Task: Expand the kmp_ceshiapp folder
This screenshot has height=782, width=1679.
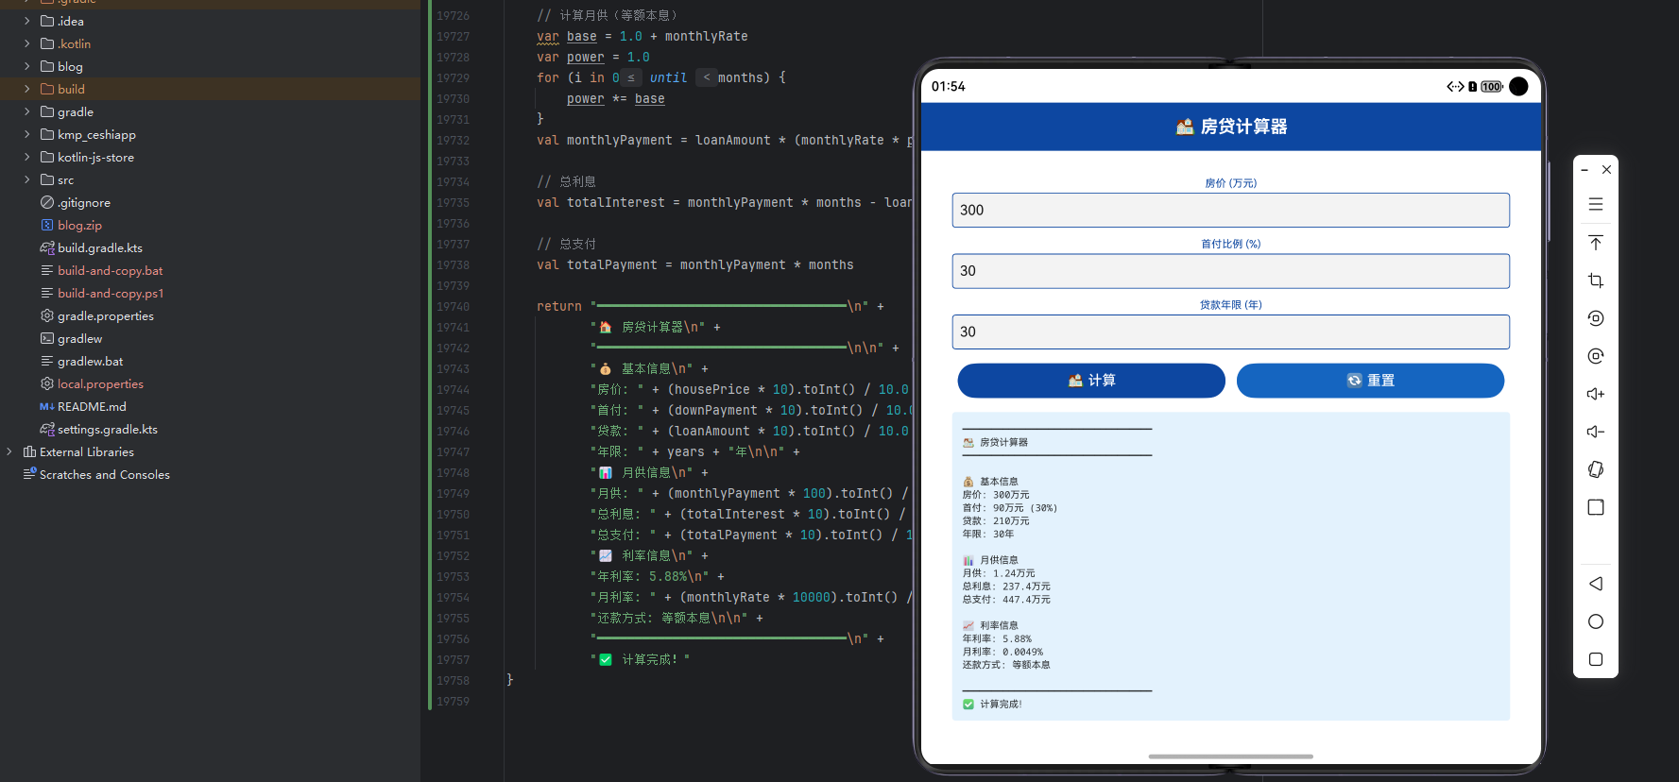Action: pyautogui.click(x=27, y=135)
